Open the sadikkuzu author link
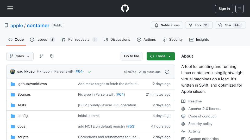The image size is (250, 140). pos(26,72)
